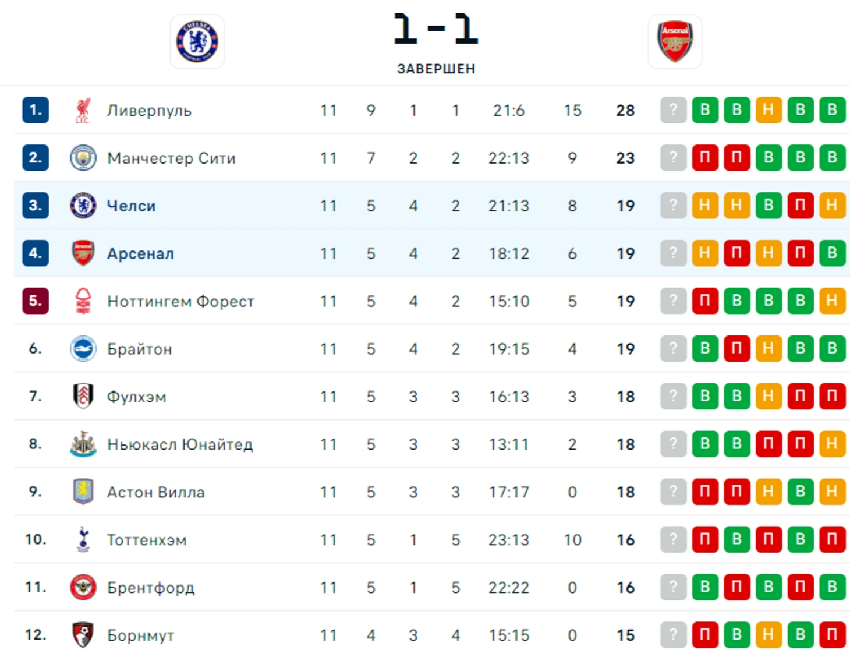Image resolution: width=850 pixels, height=650 pixels.
Task: Click the Tottenham club logo
Action: pyautogui.click(x=83, y=540)
